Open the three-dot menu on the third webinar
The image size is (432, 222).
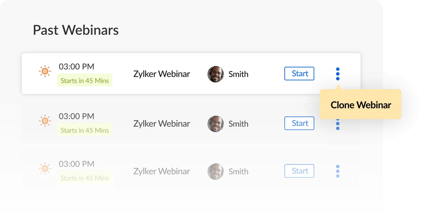[x=337, y=171]
